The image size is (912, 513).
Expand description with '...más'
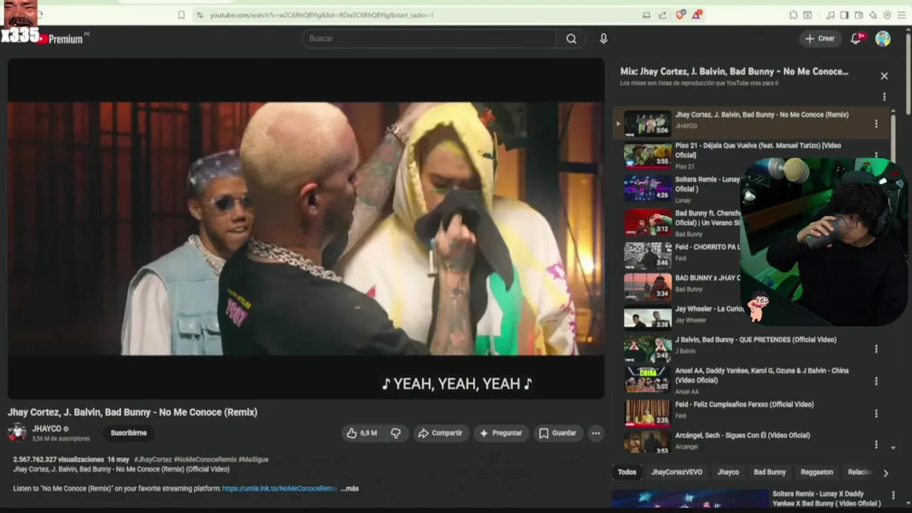click(x=350, y=489)
